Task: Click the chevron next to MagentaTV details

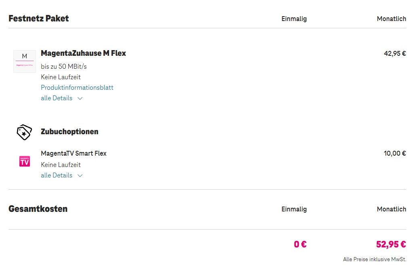Action: click(80, 175)
